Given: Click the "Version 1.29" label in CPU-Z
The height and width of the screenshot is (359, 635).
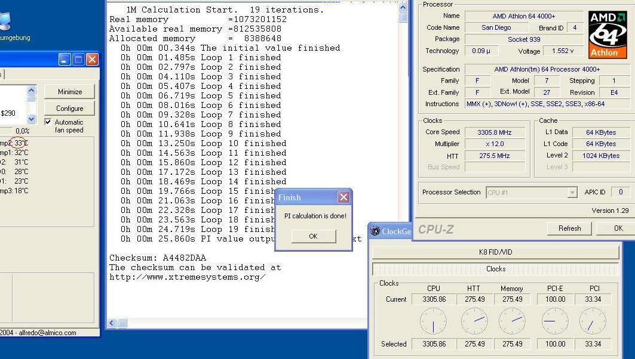Looking at the screenshot, I should pyautogui.click(x=611, y=211).
